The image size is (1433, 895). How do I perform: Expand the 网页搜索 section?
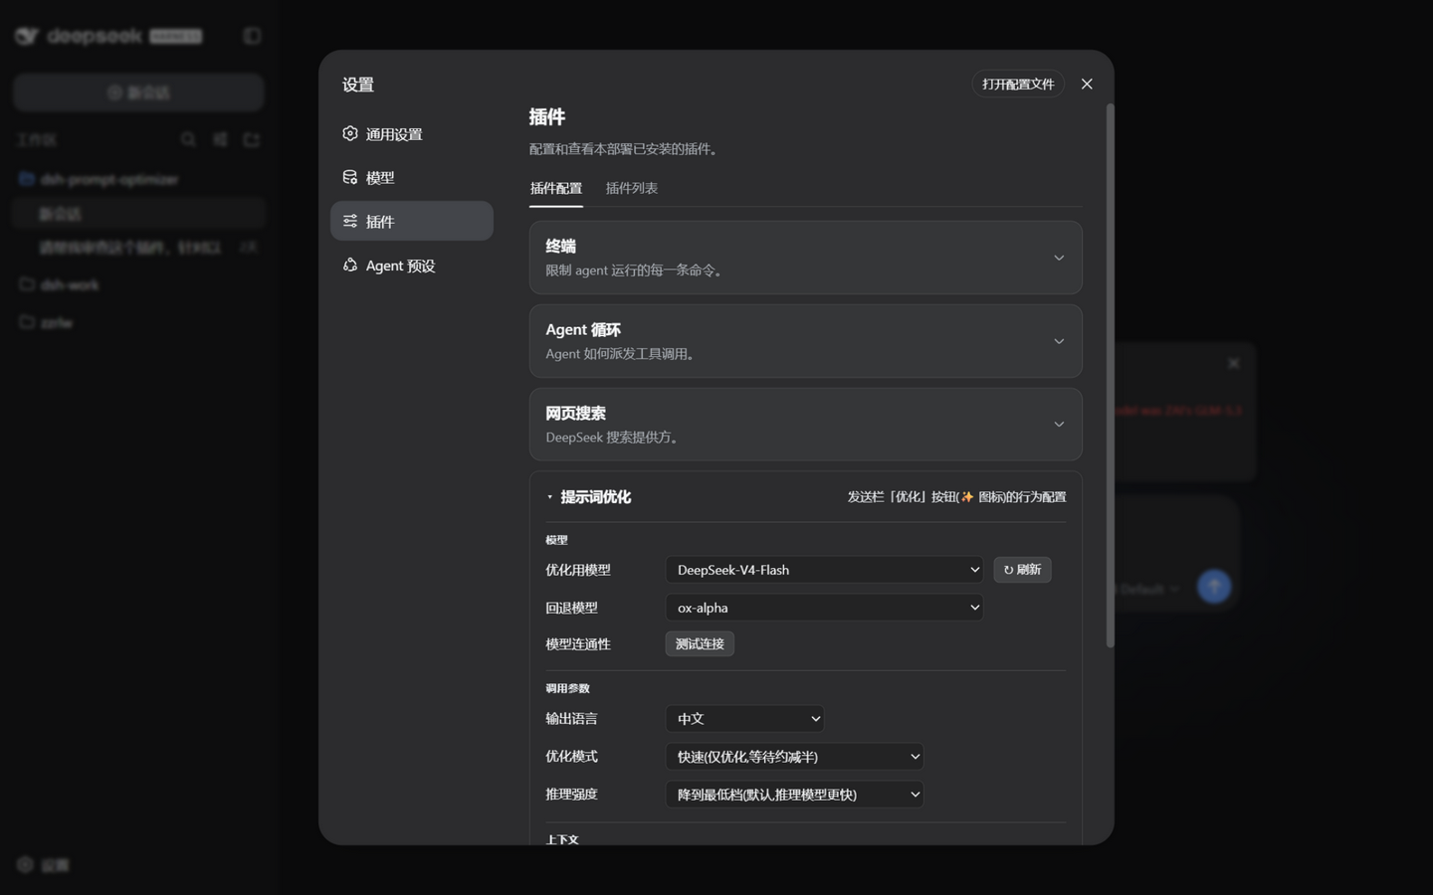[805, 425]
